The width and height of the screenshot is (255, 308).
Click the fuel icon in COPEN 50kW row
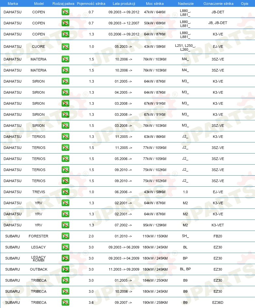65,23
